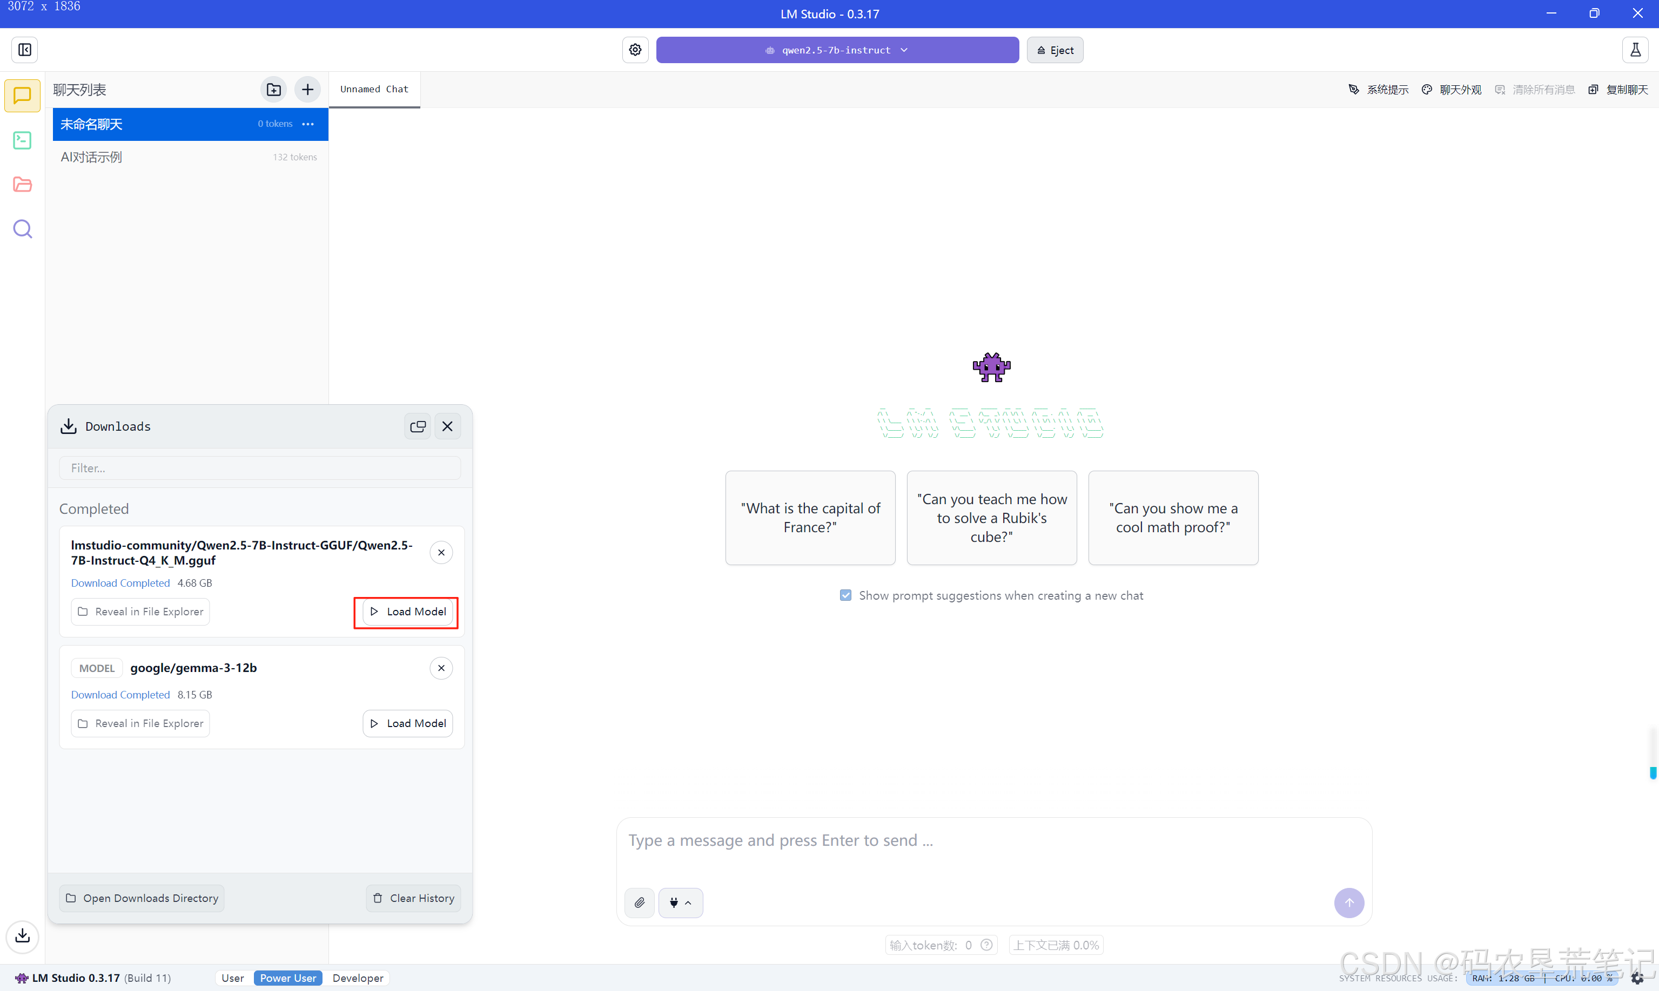
Task: Click the Downloads Filter input field
Action: pos(260,468)
